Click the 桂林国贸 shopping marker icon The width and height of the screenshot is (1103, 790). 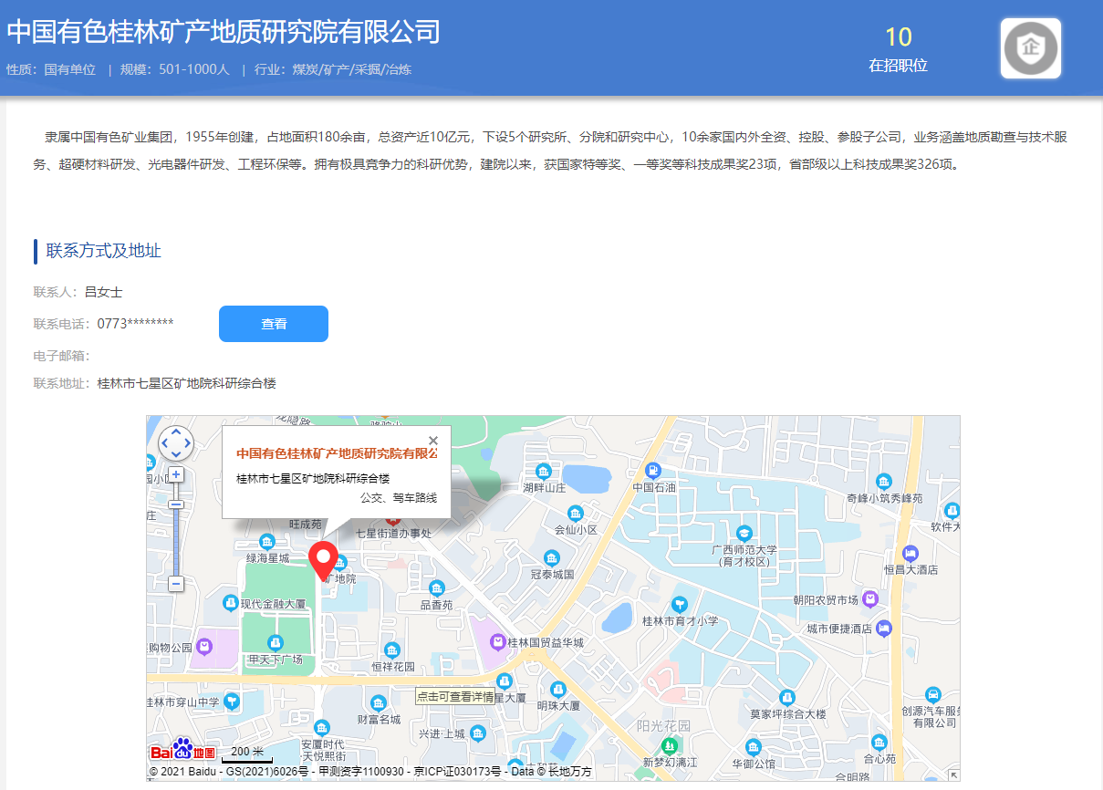[498, 642]
